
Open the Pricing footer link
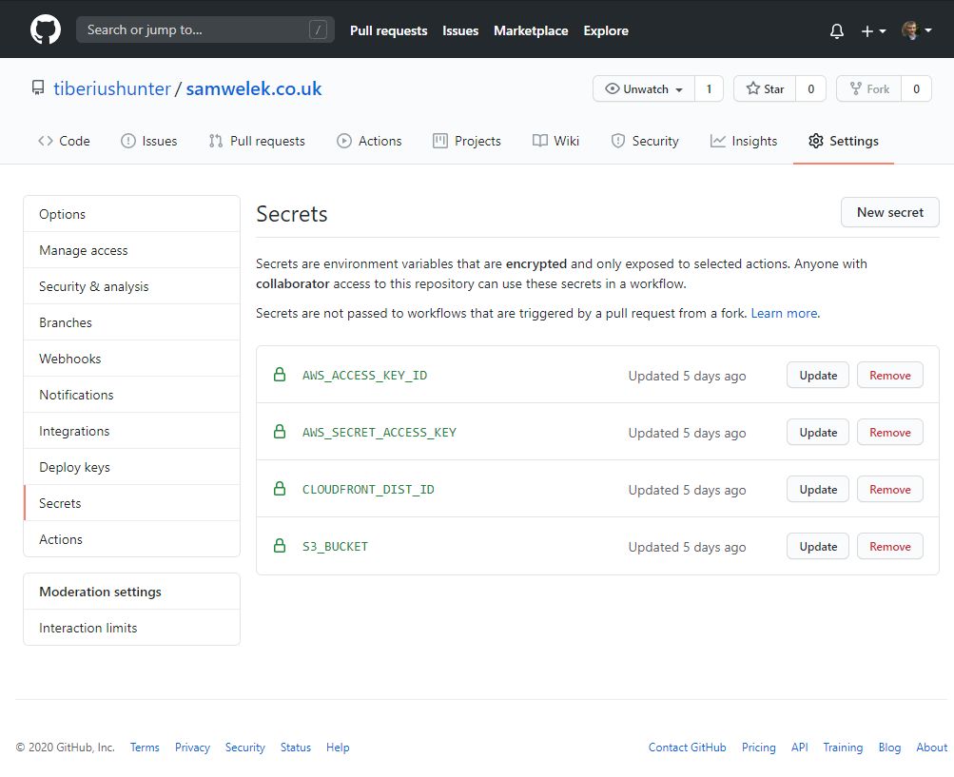coord(758,748)
